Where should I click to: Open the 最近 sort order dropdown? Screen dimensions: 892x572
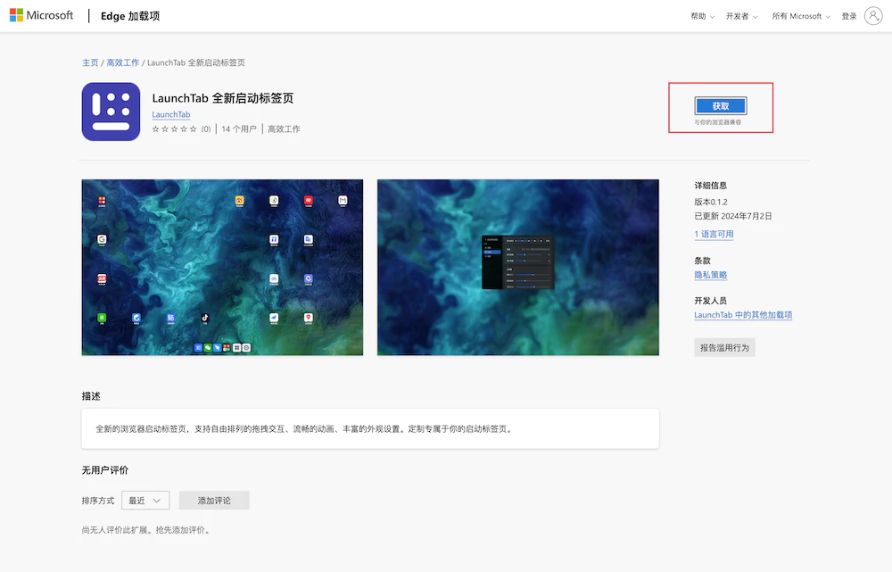[x=145, y=500]
